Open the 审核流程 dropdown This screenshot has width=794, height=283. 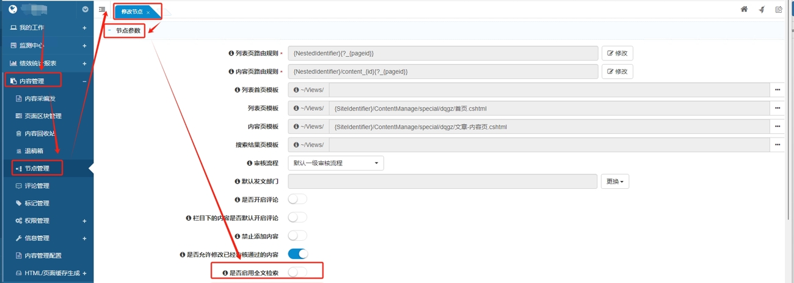click(x=335, y=163)
